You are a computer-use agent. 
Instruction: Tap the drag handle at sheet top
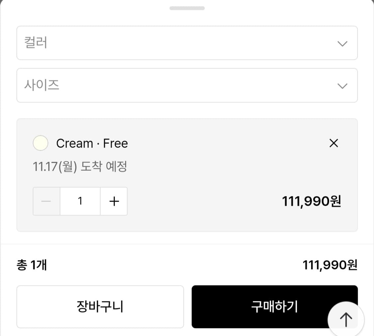click(x=187, y=8)
